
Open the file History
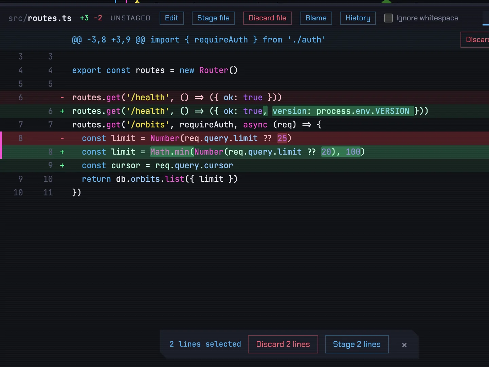click(358, 18)
